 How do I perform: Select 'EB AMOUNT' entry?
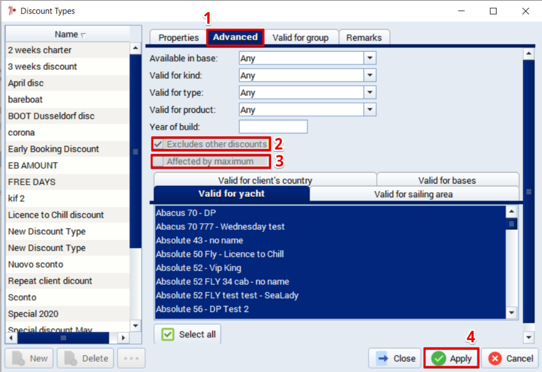68,165
